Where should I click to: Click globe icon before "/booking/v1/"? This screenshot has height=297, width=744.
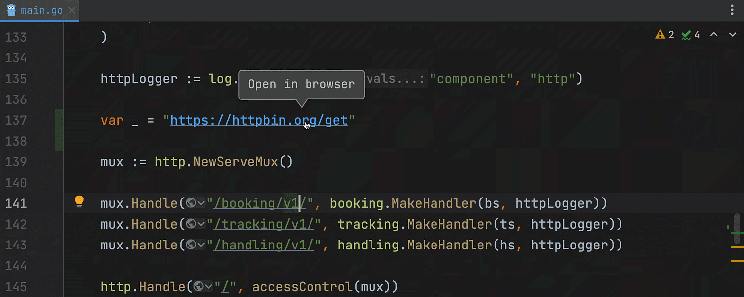pos(191,203)
